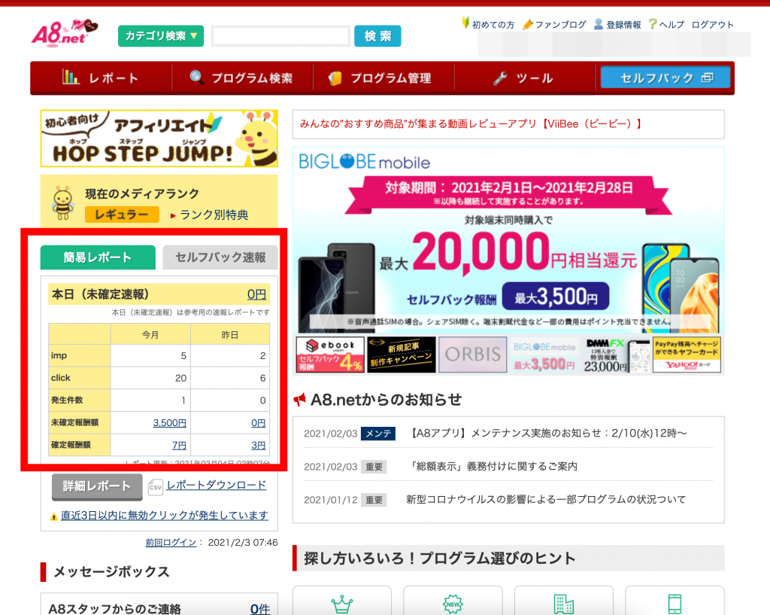Switch to the セルフバック速報 tab
The width and height of the screenshot is (770, 615).
coord(220,257)
